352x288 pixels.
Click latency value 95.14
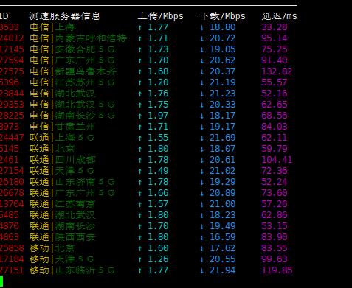click(275, 38)
